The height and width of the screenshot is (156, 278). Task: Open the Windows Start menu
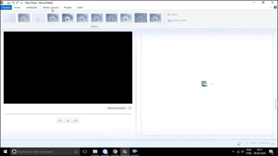coord(5,152)
